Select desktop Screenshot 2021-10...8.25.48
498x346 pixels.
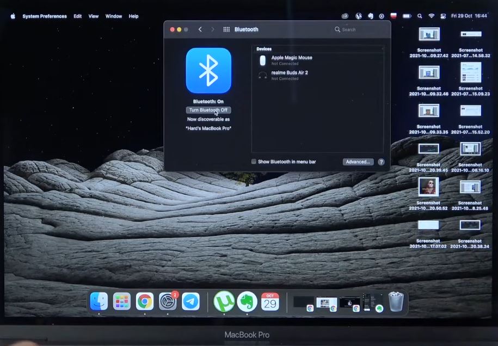tap(470, 195)
